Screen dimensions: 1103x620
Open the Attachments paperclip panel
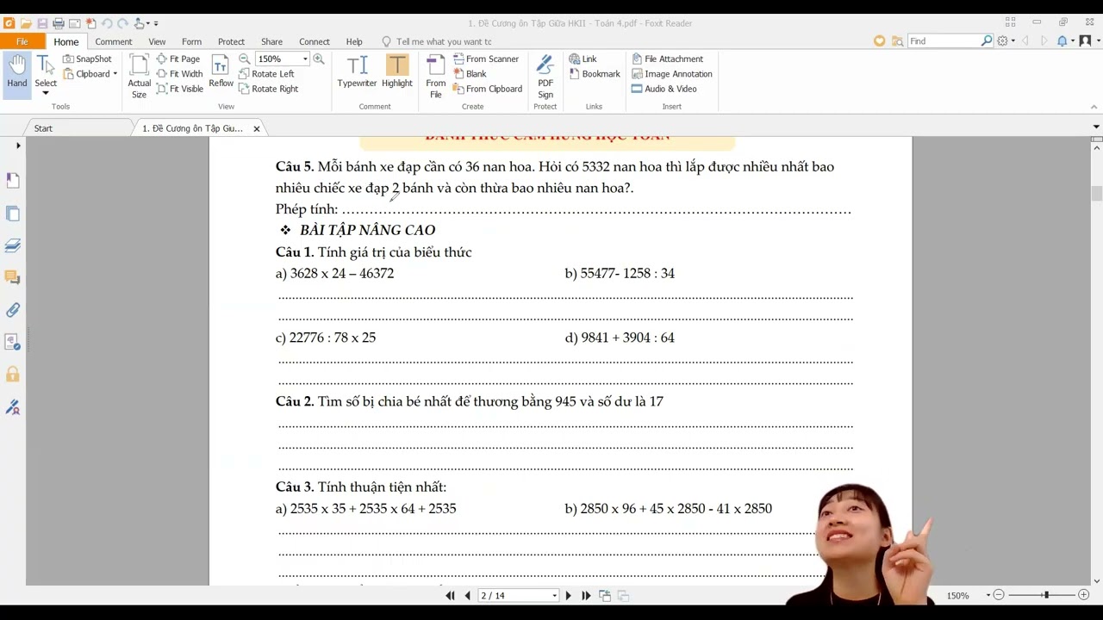[x=13, y=310]
